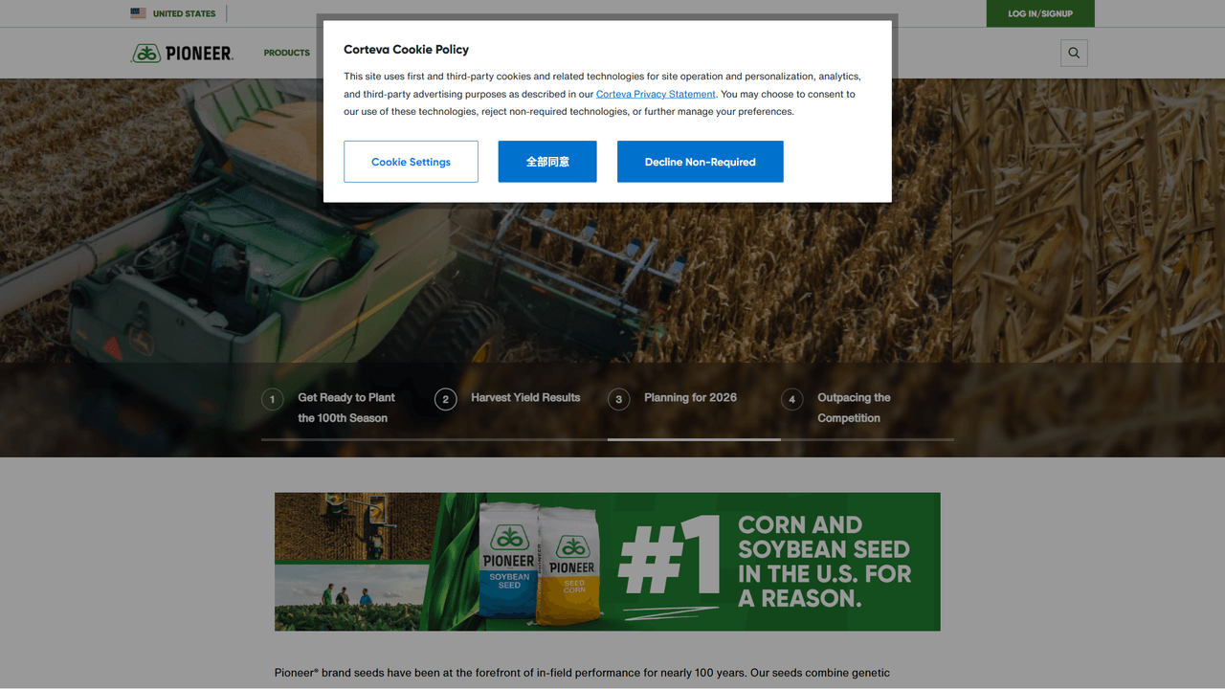Open Cookie Settings

[411, 162]
